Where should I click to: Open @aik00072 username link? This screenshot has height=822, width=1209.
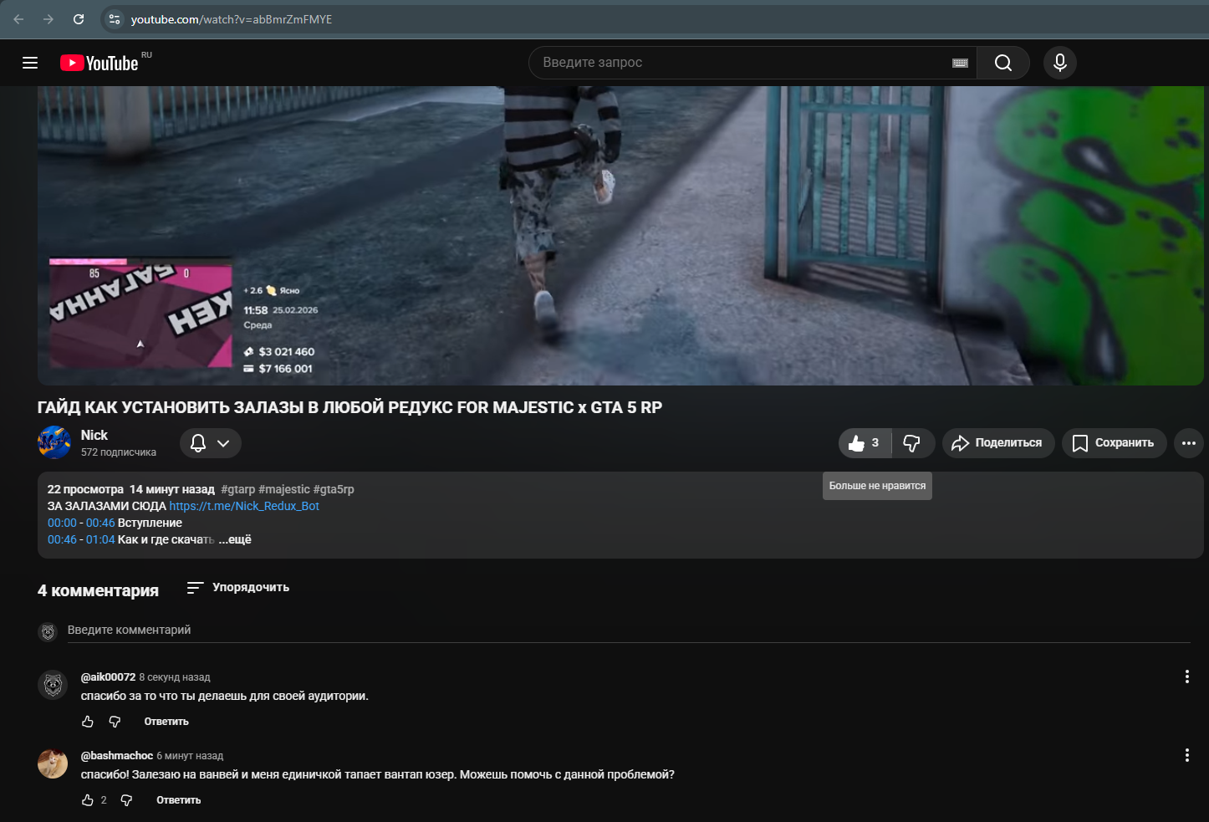108,677
